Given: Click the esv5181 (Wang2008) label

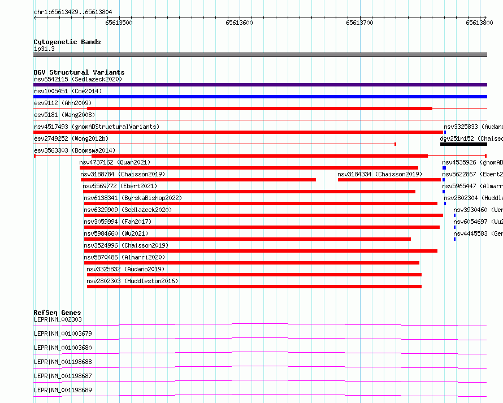Looking at the screenshot, I should [x=64, y=115].
